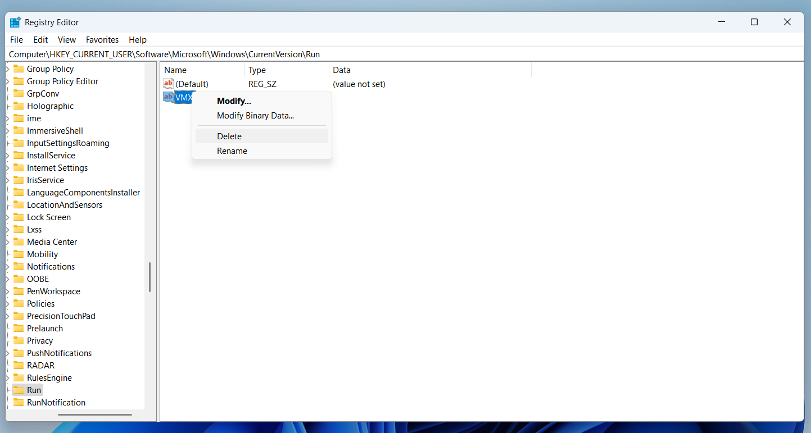
Task: Click the Mobility folder icon
Action: (19, 254)
